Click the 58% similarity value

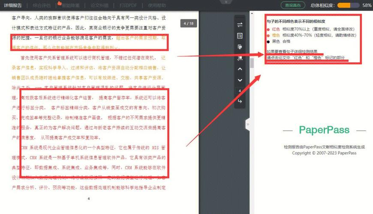(x=367, y=5)
